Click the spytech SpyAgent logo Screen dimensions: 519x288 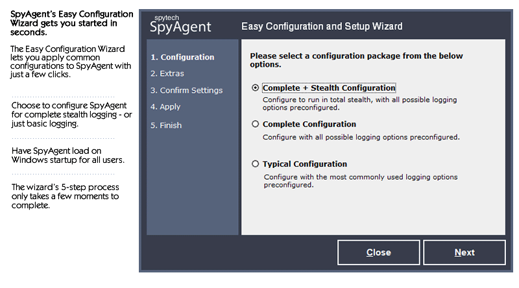click(x=180, y=25)
